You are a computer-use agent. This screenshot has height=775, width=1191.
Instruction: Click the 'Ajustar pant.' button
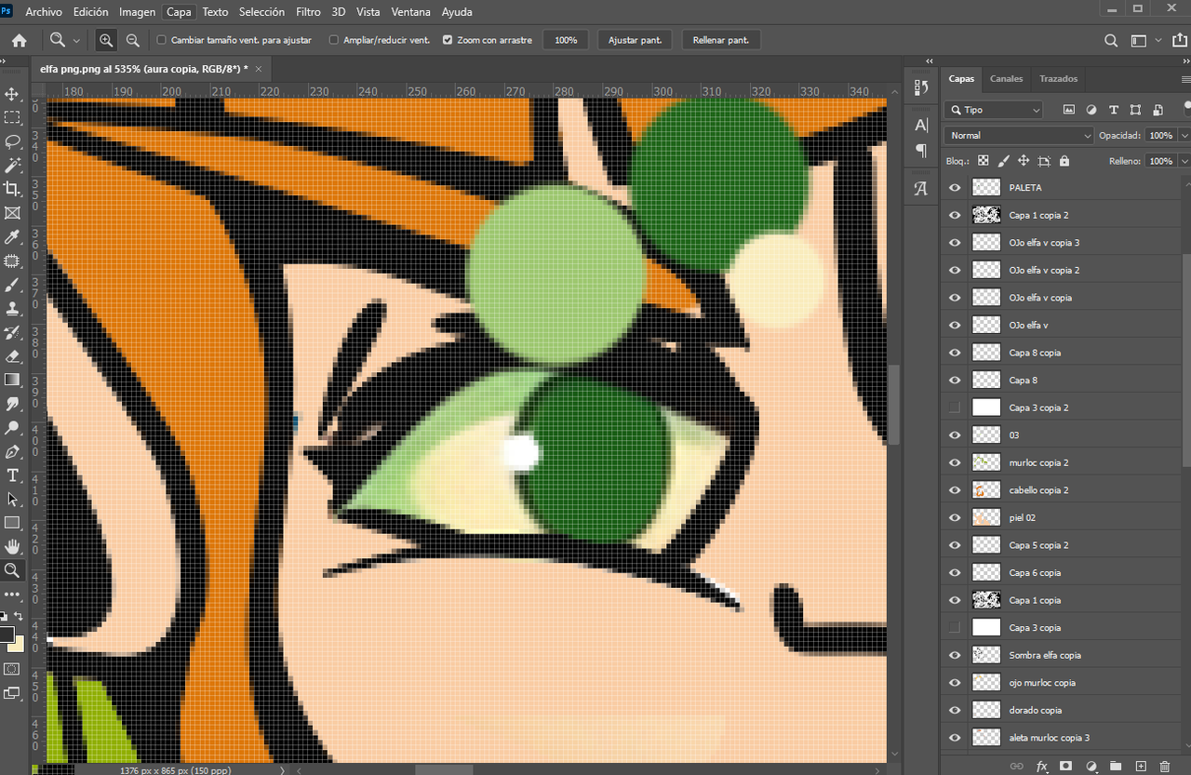[x=636, y=40]
